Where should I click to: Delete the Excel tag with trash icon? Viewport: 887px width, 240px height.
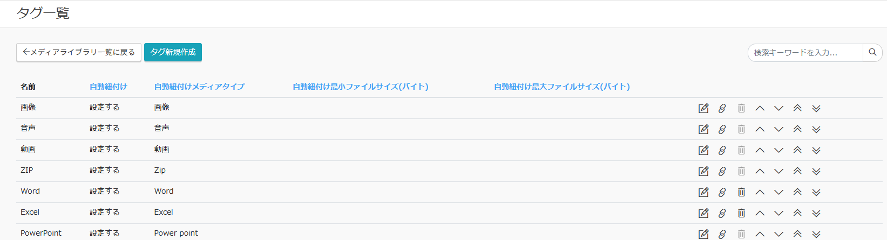click(741, 213)
